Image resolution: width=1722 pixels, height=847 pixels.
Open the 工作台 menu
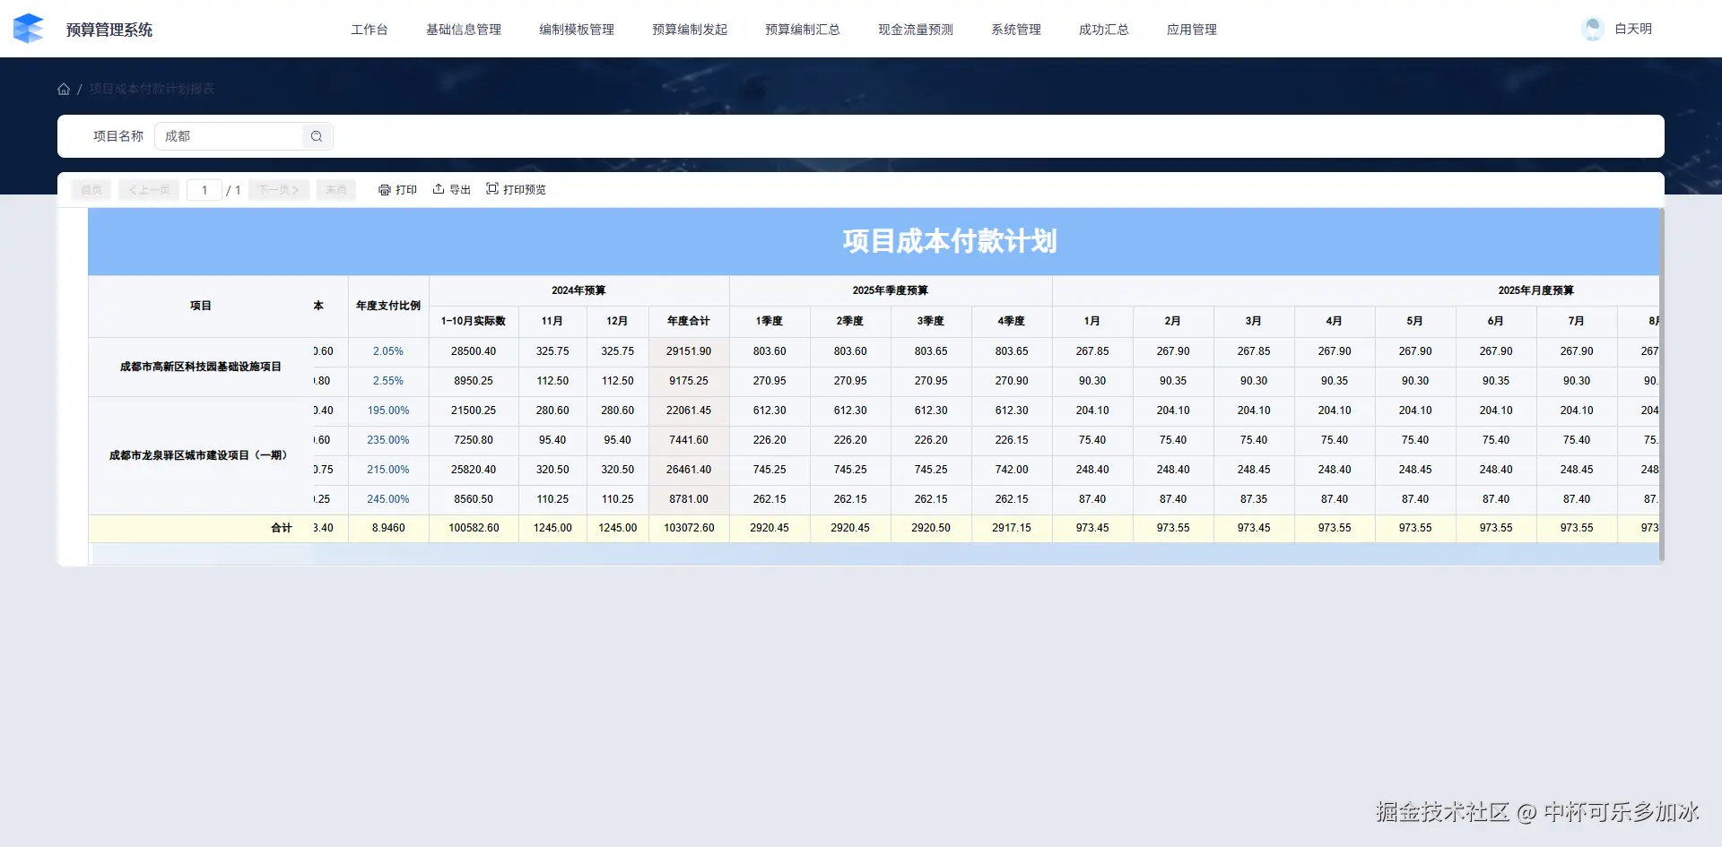(x=370, y=30)
